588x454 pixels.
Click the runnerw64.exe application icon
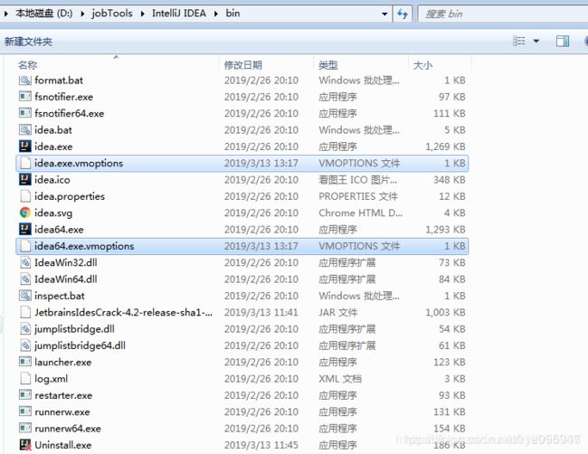(x=25, y=429)
